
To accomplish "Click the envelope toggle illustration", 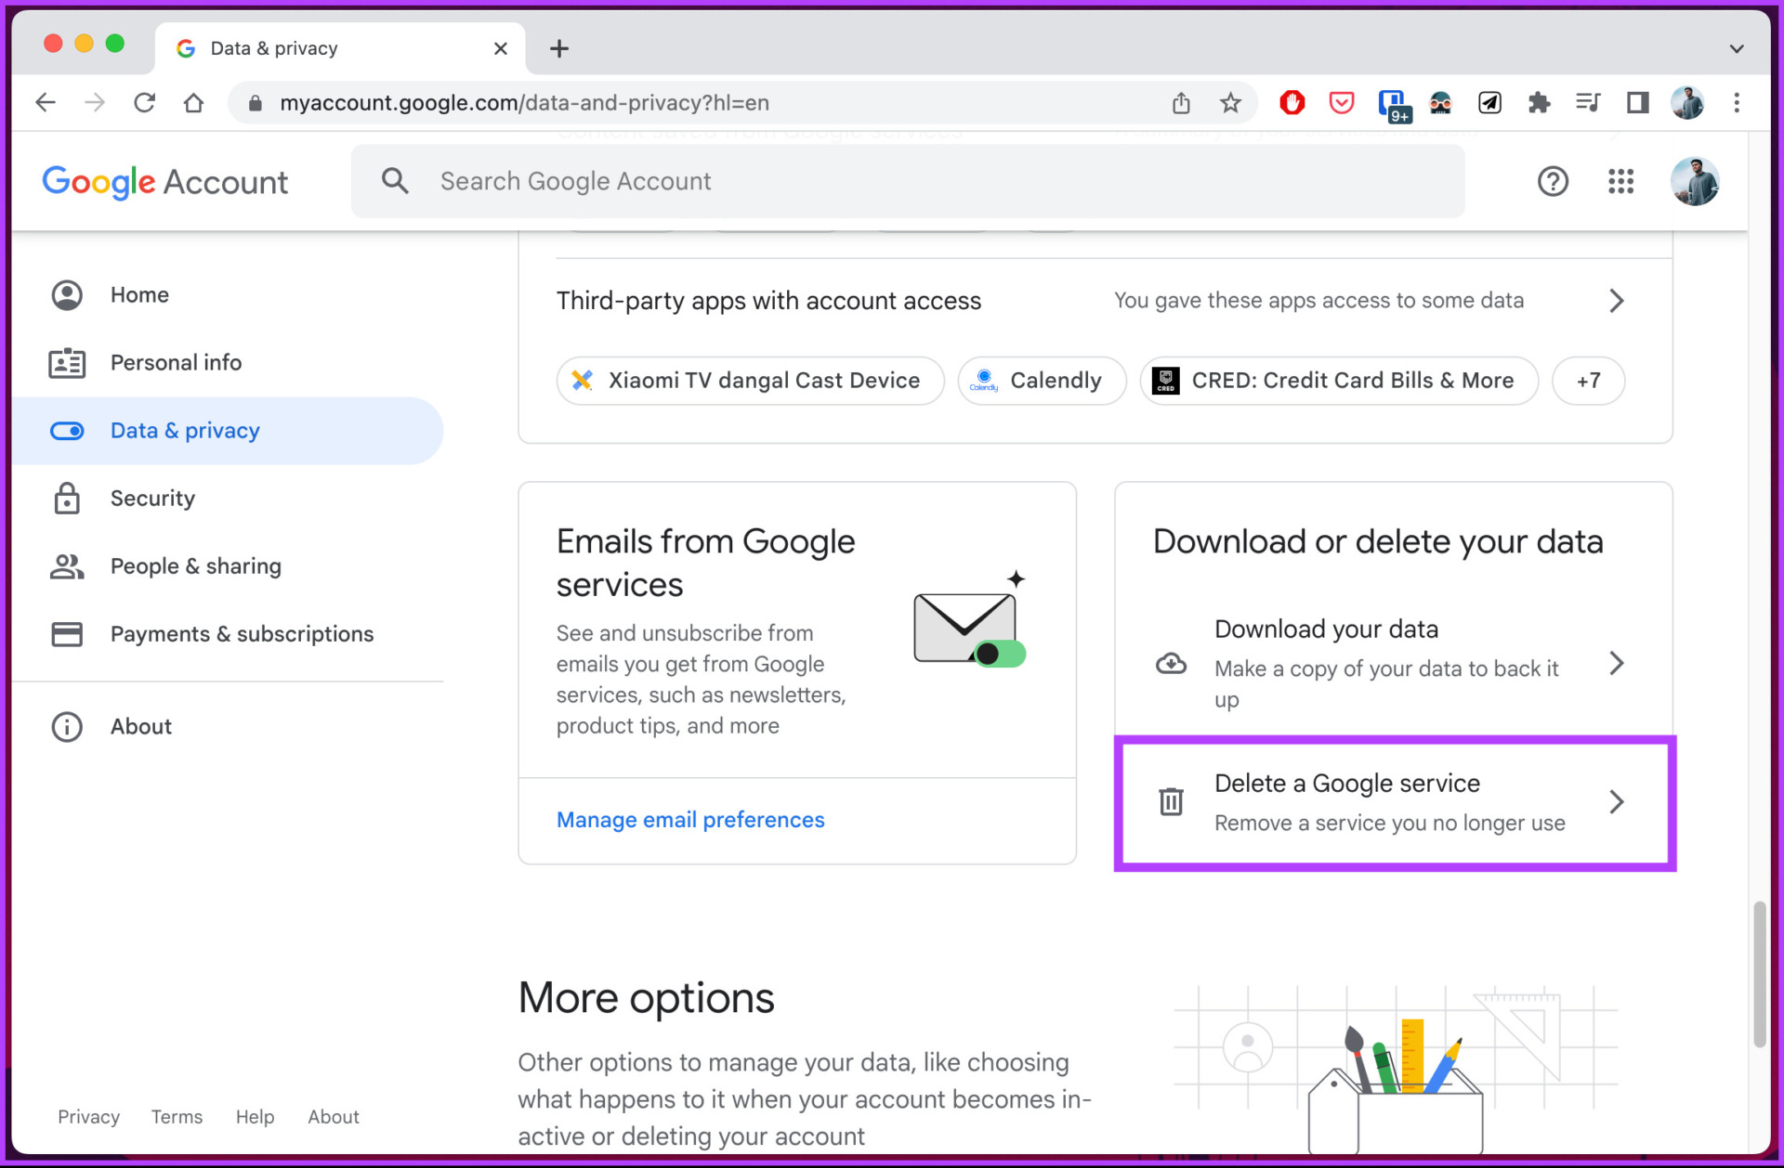I will pyautogui.click(x=970, y=619).
